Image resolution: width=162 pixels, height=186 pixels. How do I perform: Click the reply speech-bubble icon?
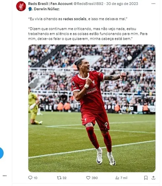tap(30, 178)
